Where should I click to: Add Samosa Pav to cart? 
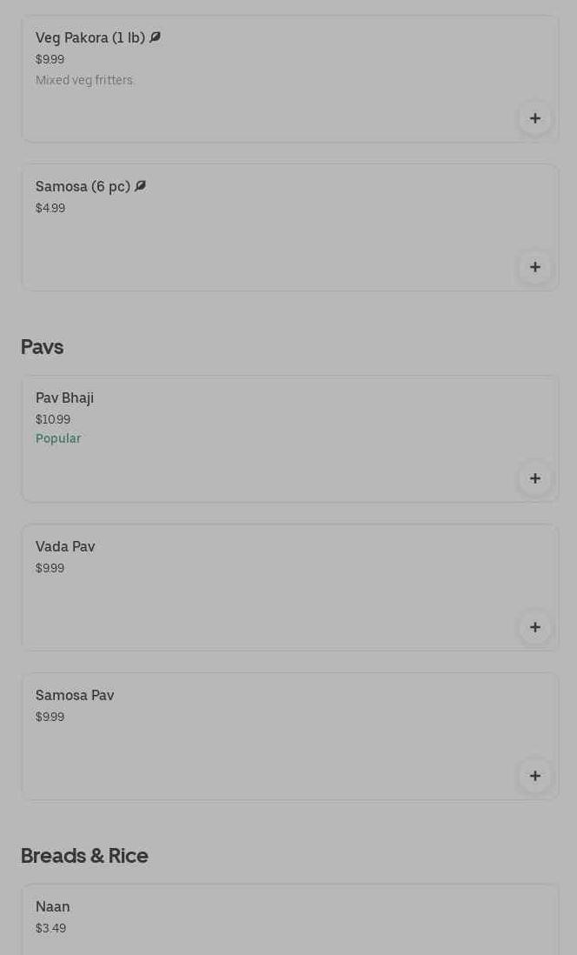534,776
